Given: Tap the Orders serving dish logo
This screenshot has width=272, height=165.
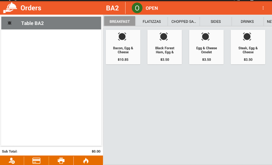Looking at the screenshot, I should pyautogui.click(x=10, y=8).
